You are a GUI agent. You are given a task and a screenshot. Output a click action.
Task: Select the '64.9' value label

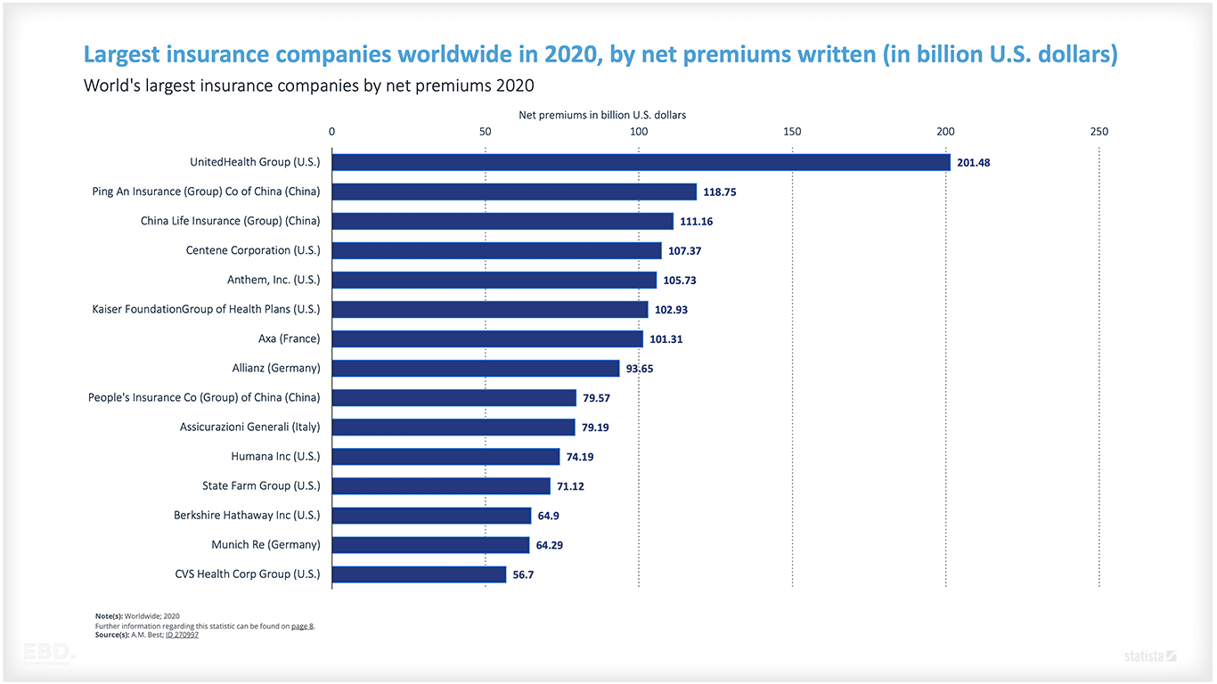[549, 516]
